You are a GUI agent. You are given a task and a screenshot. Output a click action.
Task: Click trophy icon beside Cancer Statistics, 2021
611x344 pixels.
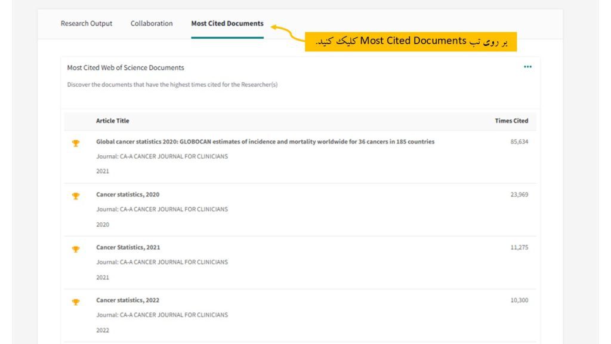(x=76, y=249)
